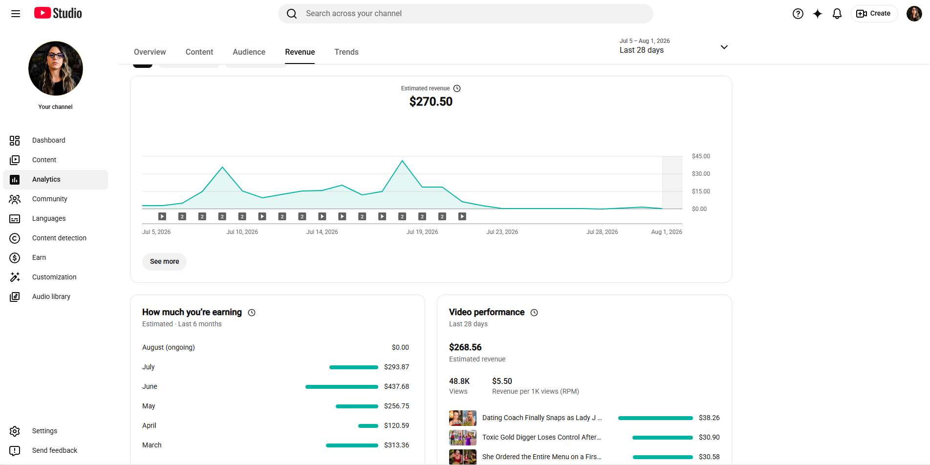Switch to the Audience tab
The width and height of the screenshot is (930, 465).
[x=249, y=52]
